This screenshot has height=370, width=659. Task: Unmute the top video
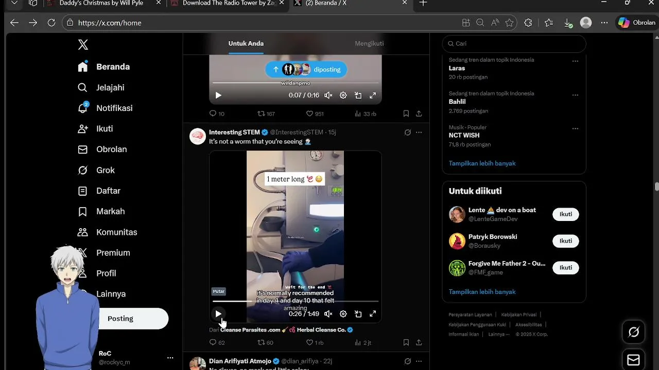click(x=328, y=95)
